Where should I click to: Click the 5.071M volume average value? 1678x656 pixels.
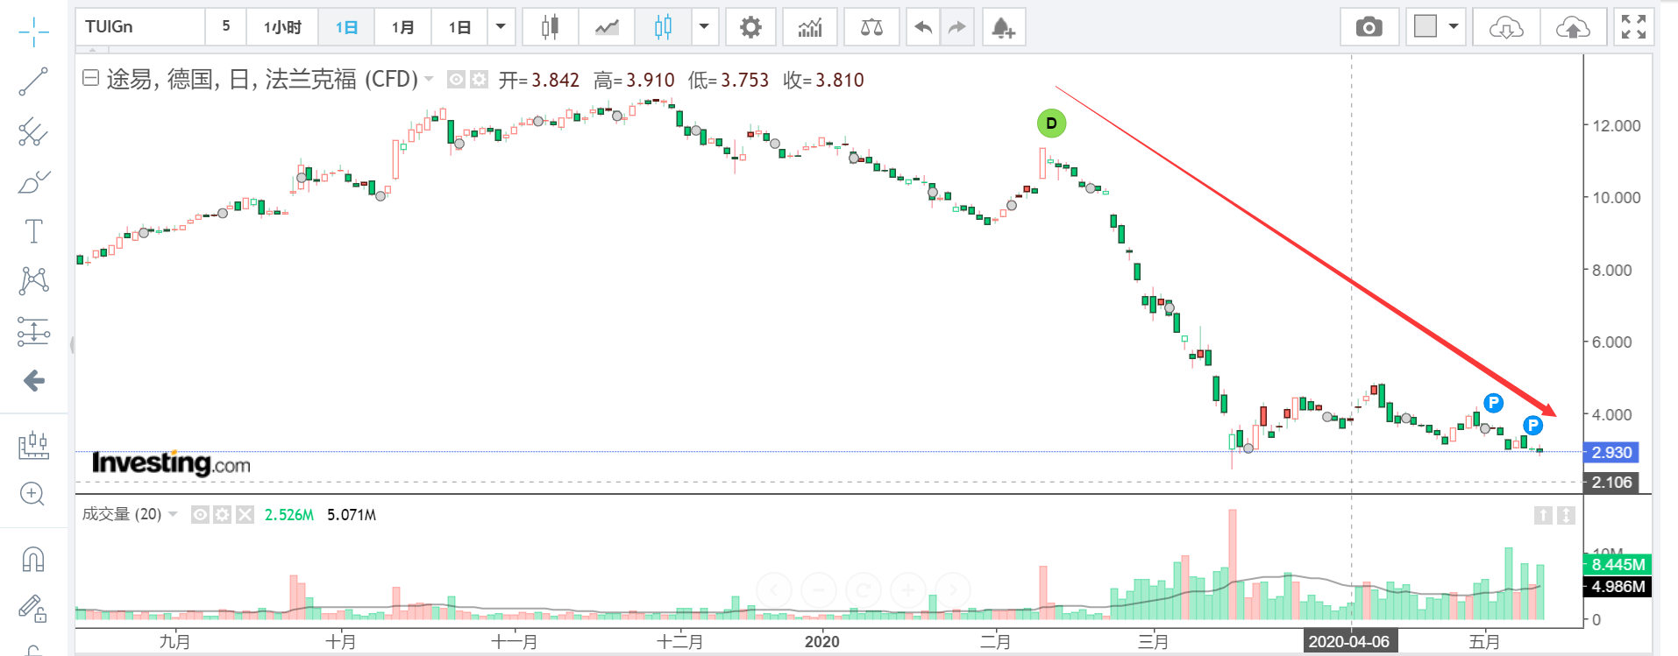(352, 515)
